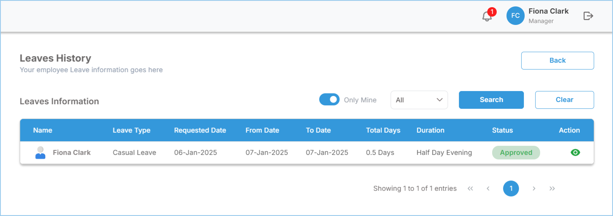
Task: Click the logout icon
Action: coord(588,16)
